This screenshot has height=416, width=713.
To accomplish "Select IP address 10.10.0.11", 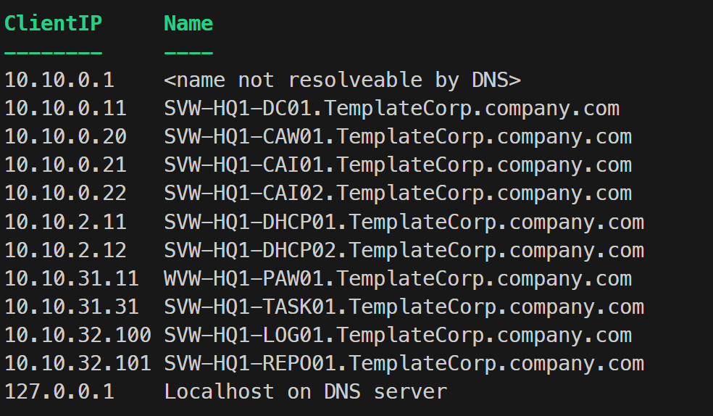I will (65, 109).
